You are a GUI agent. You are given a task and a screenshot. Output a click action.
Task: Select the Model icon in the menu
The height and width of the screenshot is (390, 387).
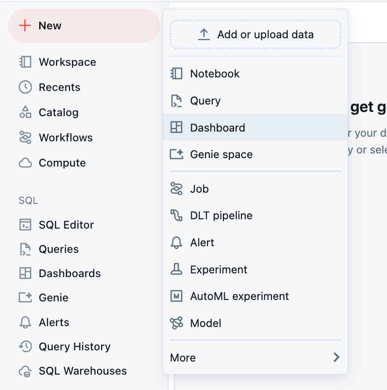pos(177,323)
